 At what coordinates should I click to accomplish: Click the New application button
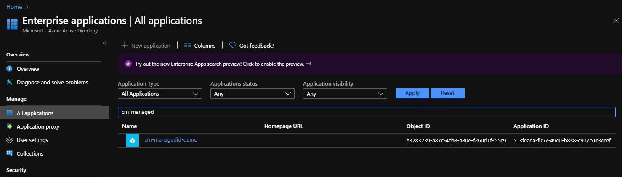146,46
